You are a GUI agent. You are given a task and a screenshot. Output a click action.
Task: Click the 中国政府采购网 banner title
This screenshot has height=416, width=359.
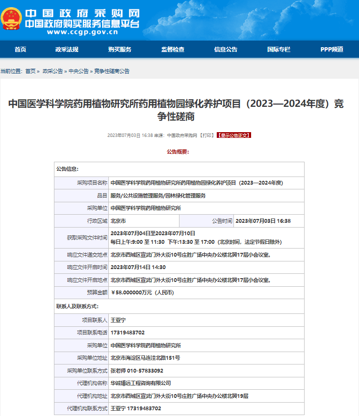(82, 13)
